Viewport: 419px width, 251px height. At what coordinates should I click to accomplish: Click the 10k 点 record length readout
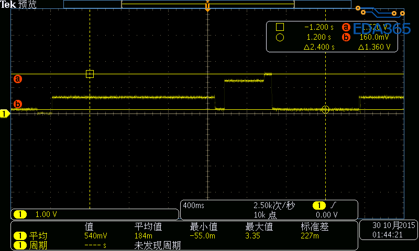pos(265,215)
